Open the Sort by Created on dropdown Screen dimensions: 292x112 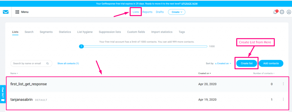pos(223,64)
